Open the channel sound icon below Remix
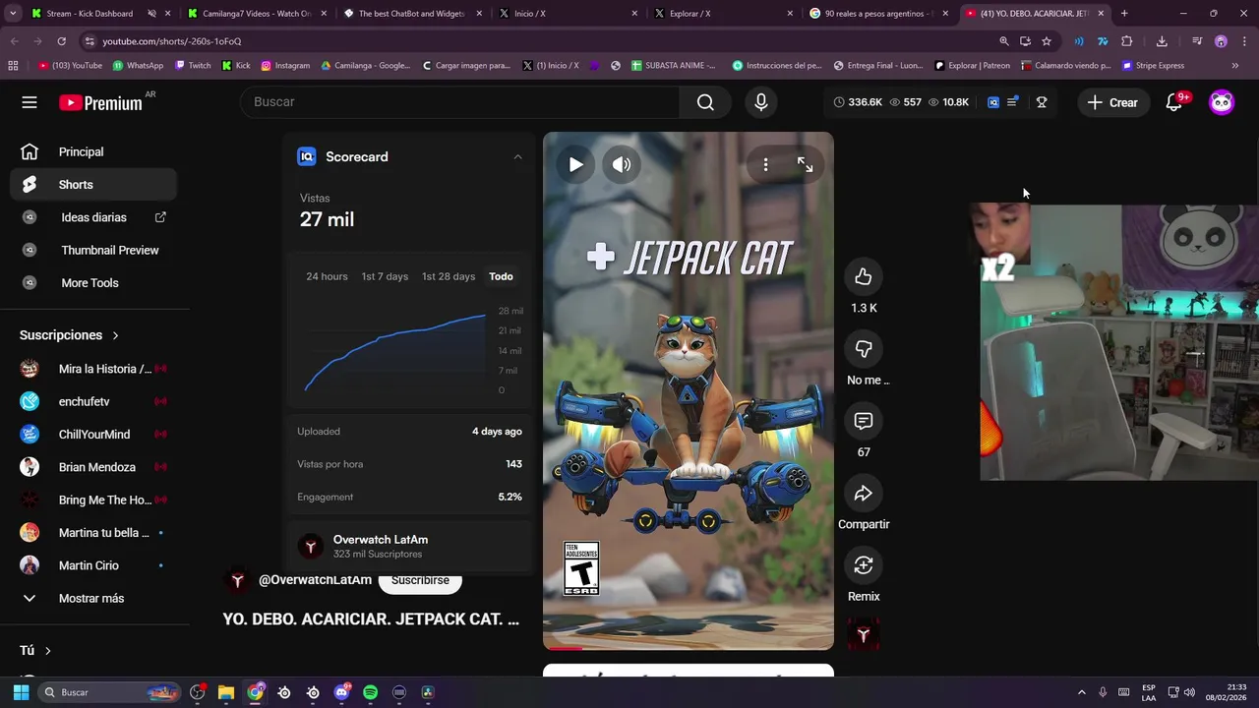 [864, 635]
